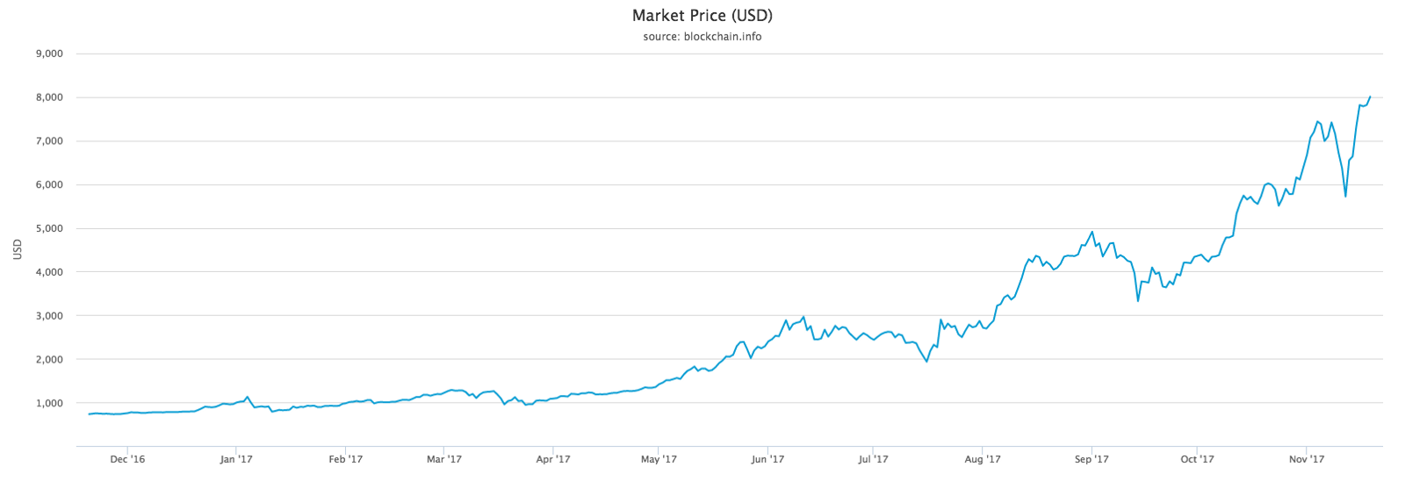
Task: Click the Dec '16 x-axis label
Action: tap(127, 459)
